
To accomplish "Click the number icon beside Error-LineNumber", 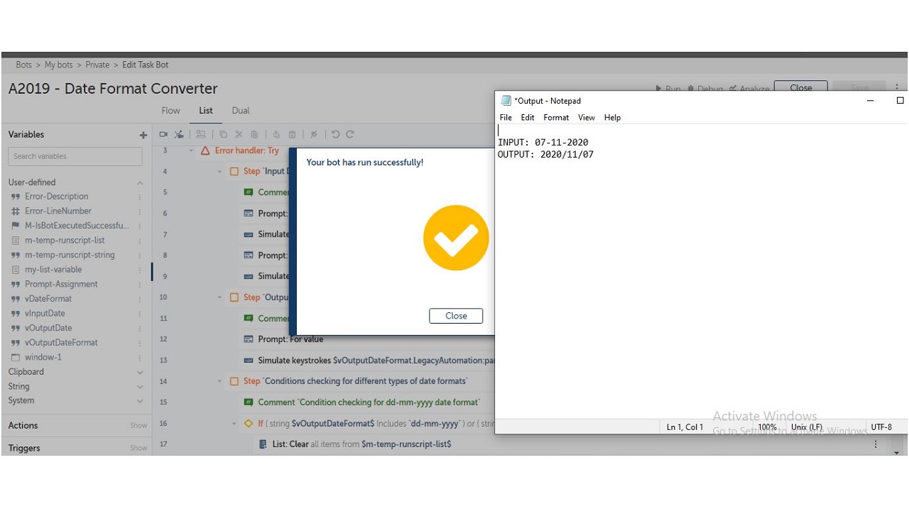I will pyautogui.click(x=16, y=211).
